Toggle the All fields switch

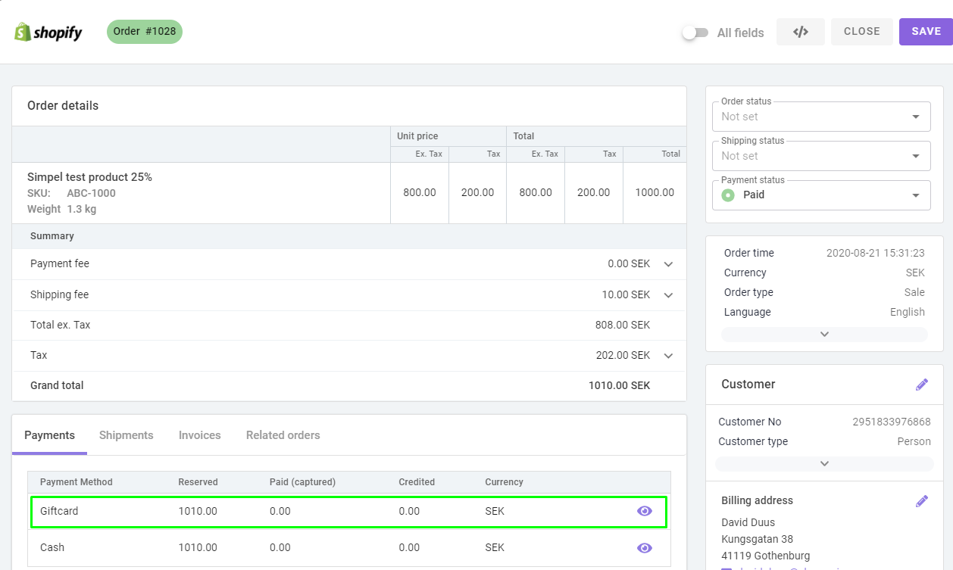[695, 33]
